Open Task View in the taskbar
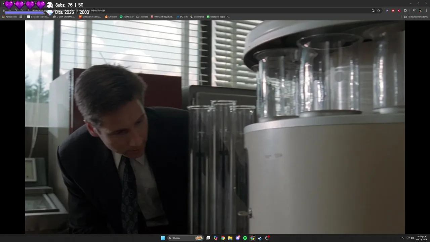 pos(208,238)
